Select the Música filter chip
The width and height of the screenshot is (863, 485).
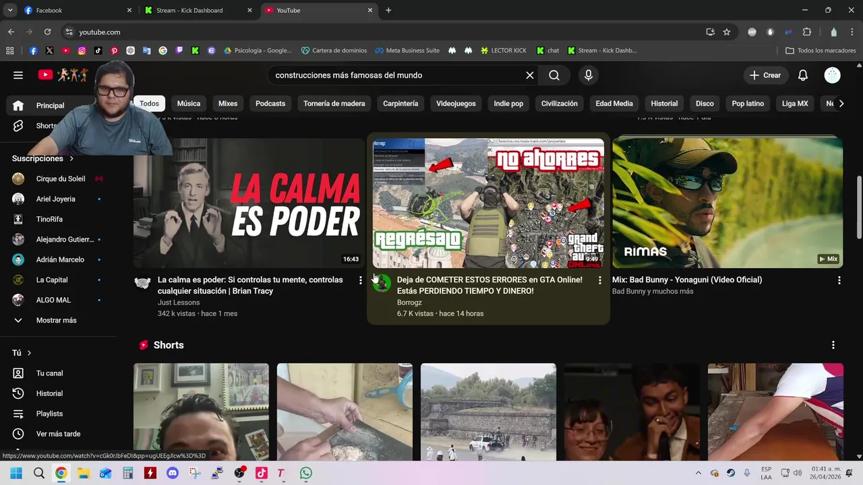click(x=189, y=104)
